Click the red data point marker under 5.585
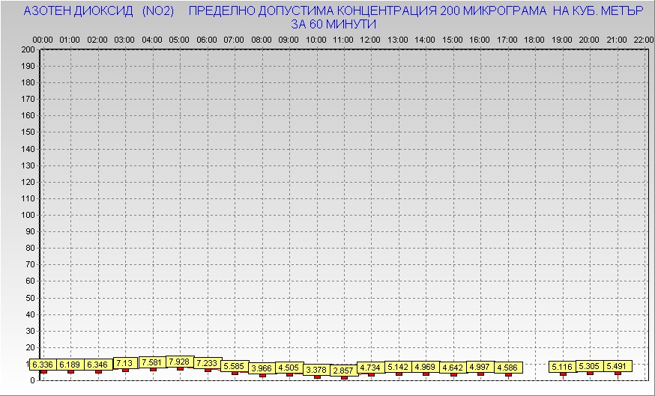Viewport: 655px width, 396px height. [235, 373]
